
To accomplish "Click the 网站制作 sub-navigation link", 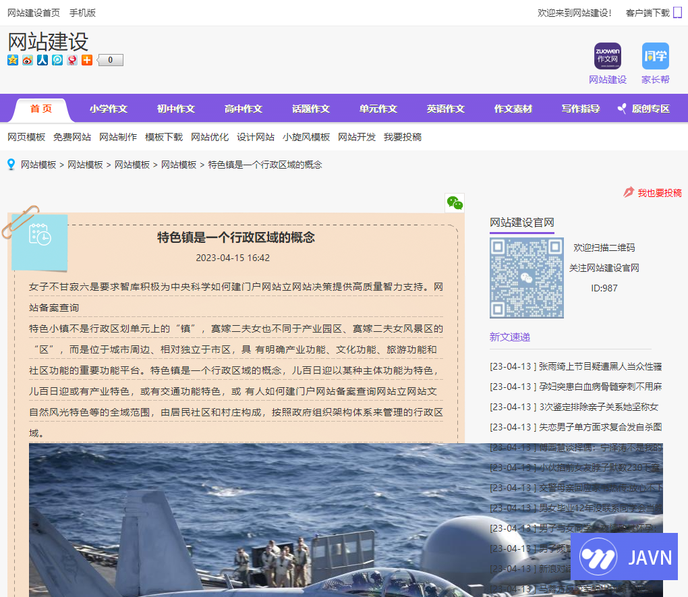I will point(118,137).
